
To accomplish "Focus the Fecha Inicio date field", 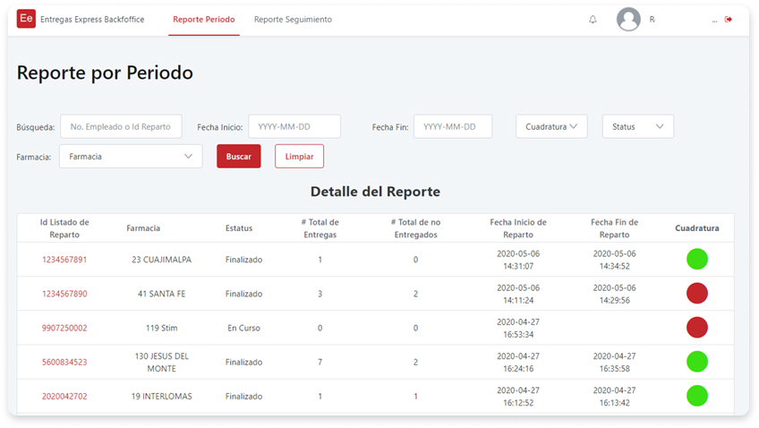I will click(294, 126).
